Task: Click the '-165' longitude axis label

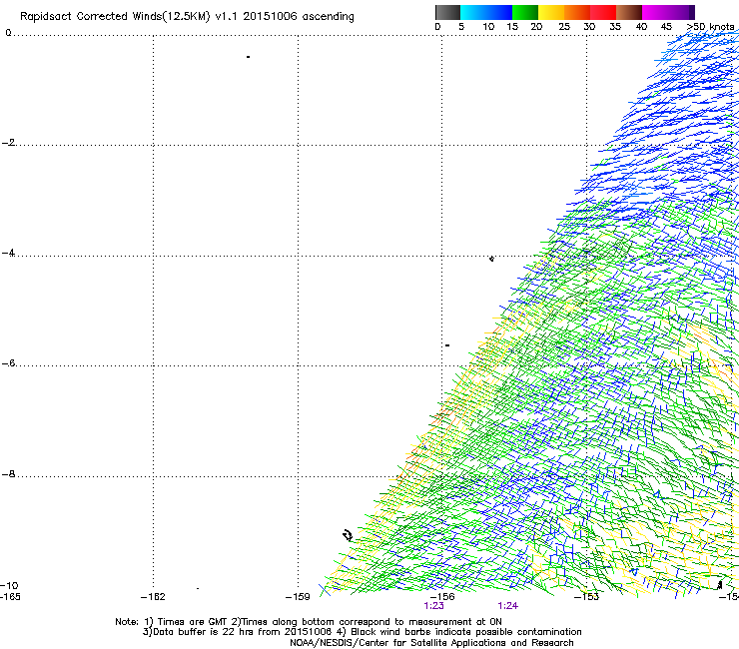Action: (10, 597)
